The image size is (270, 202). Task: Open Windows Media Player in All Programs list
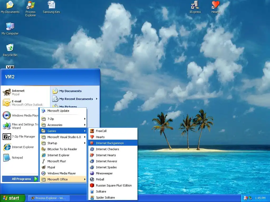[x=63, y=173]
